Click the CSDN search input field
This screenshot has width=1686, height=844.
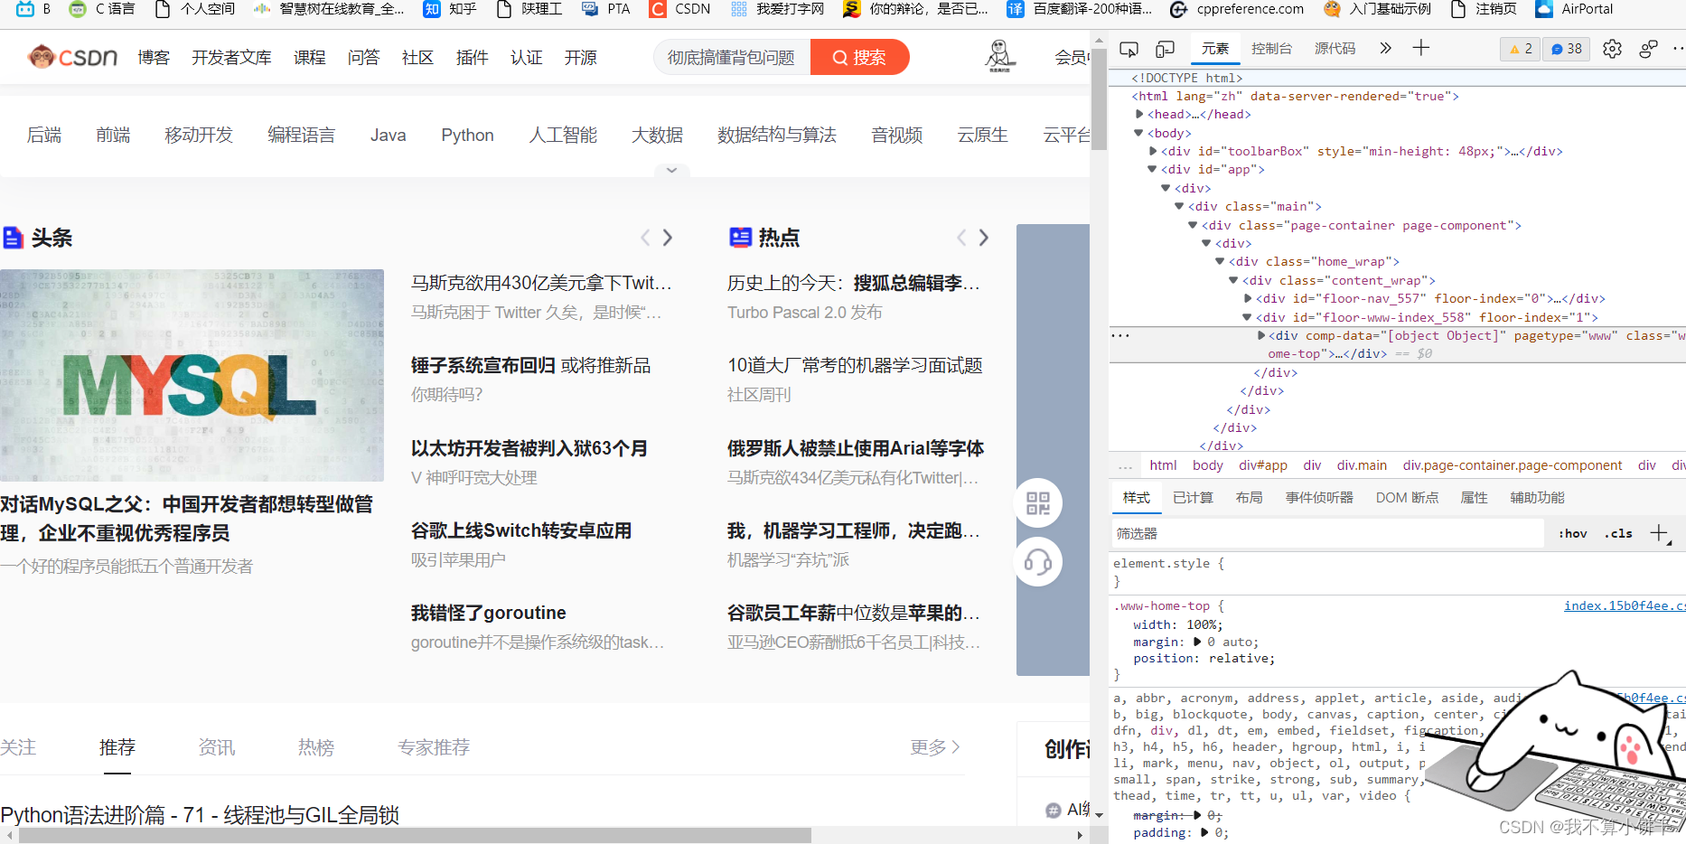coord(732,57)
